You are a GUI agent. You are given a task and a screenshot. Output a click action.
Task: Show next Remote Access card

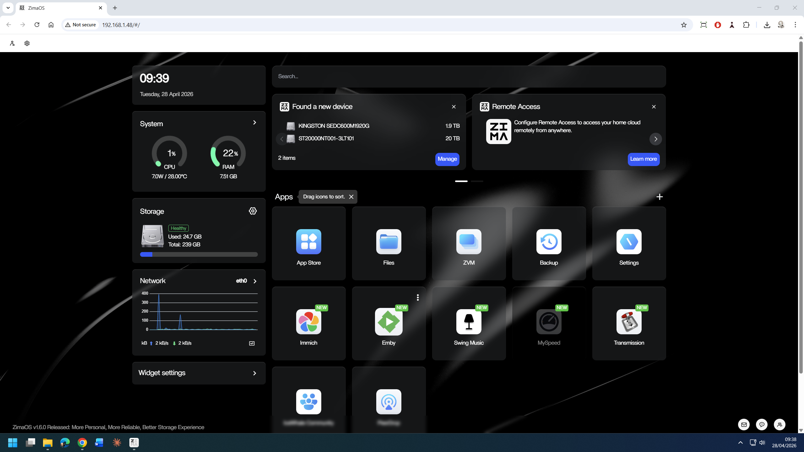click(655, 139)
